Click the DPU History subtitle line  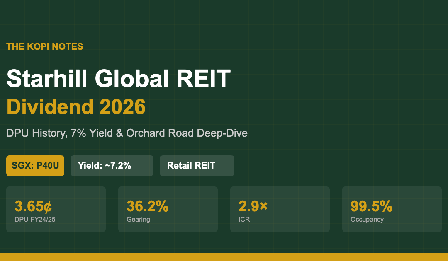(127, 133)
